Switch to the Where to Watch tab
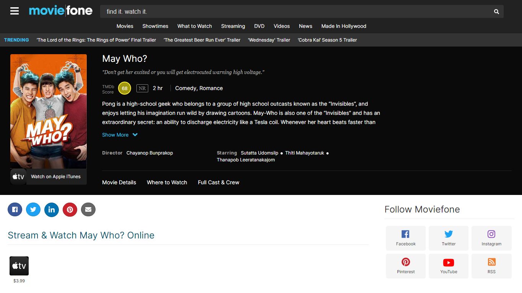Screen dimensions: 522x293 point(167,182)
